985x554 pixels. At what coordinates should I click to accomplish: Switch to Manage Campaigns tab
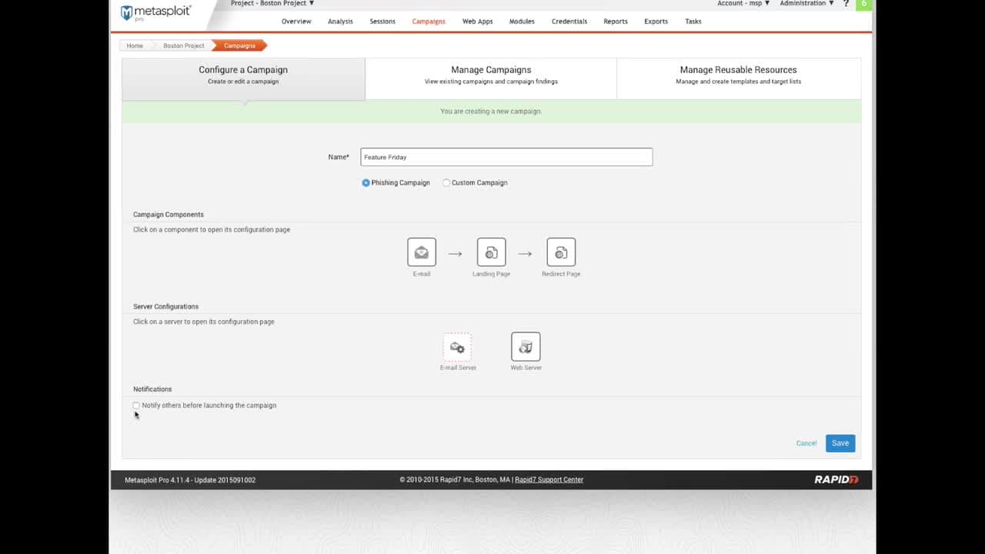pyautogui.click(x=491, y=78)
